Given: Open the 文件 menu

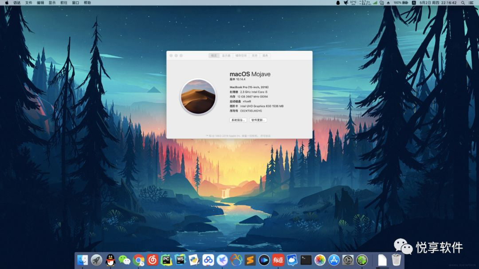Looking at the screenshot, I should point(28,3).
